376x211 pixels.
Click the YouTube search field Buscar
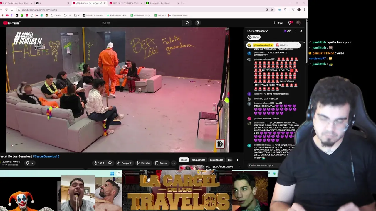pyautogui.click(x=141, y=23)
